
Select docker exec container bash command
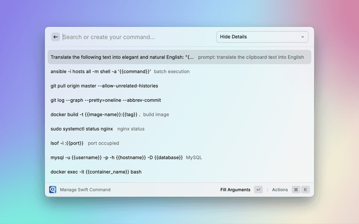click(x=96, y=172)
